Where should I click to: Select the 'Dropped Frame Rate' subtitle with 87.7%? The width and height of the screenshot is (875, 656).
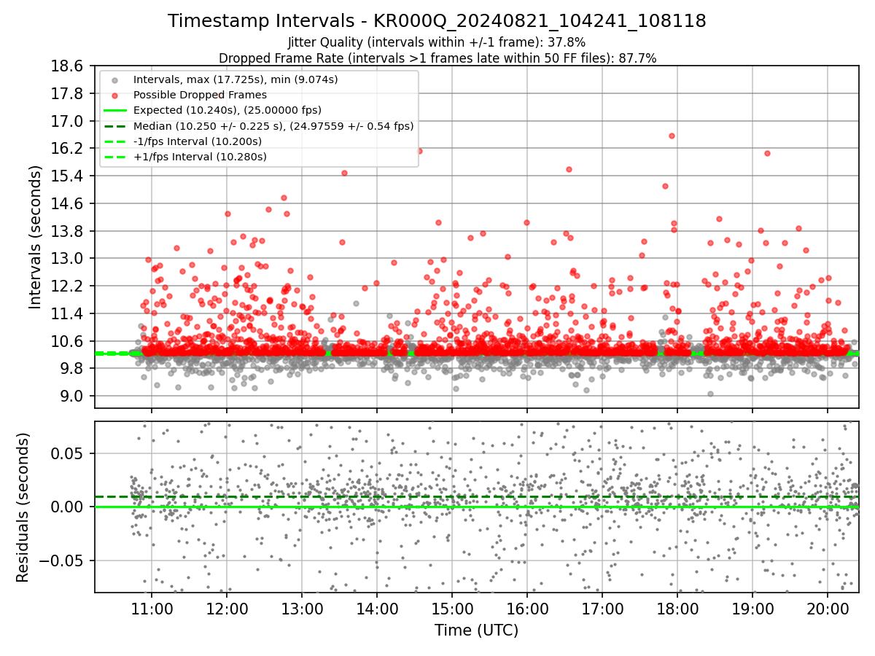[437, 58]
